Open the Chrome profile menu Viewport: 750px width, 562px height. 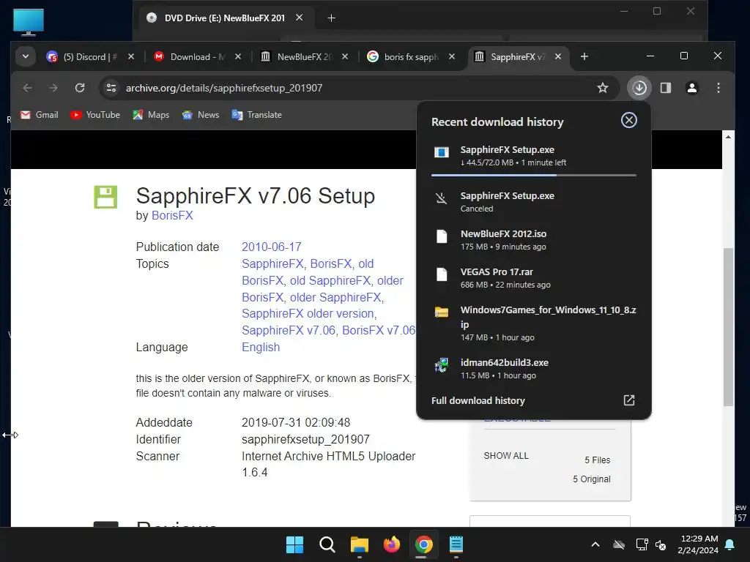pyautogui.click(x=691, y=88)
